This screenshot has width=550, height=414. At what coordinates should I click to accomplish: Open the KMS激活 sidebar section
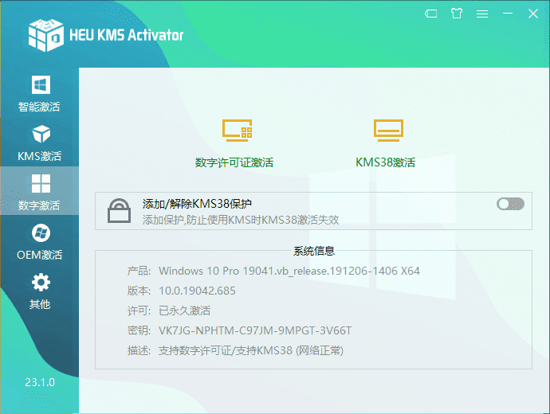coord(39,143)
